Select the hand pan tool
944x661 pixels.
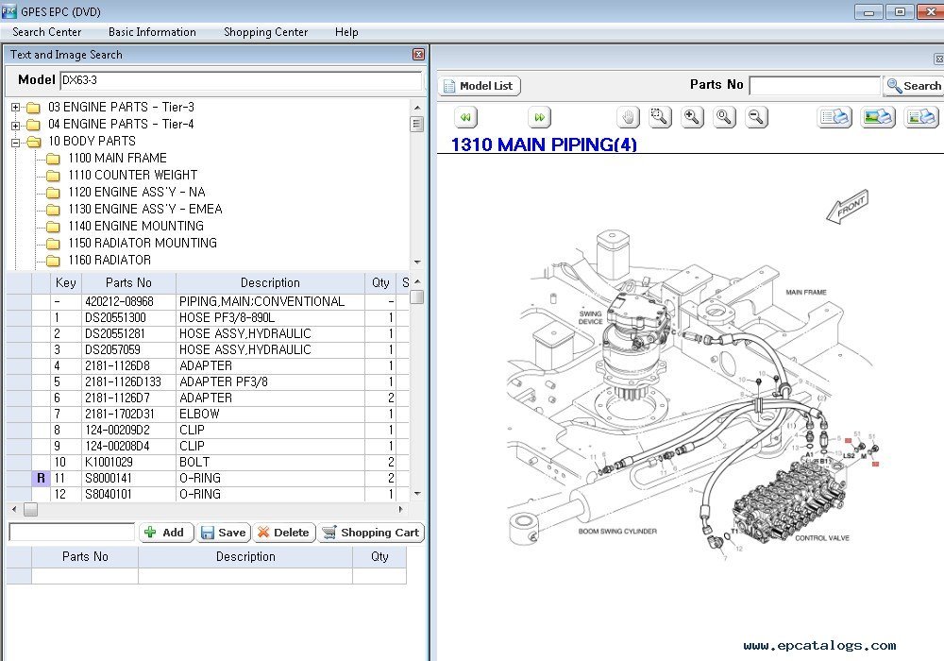tap(629, 117)
